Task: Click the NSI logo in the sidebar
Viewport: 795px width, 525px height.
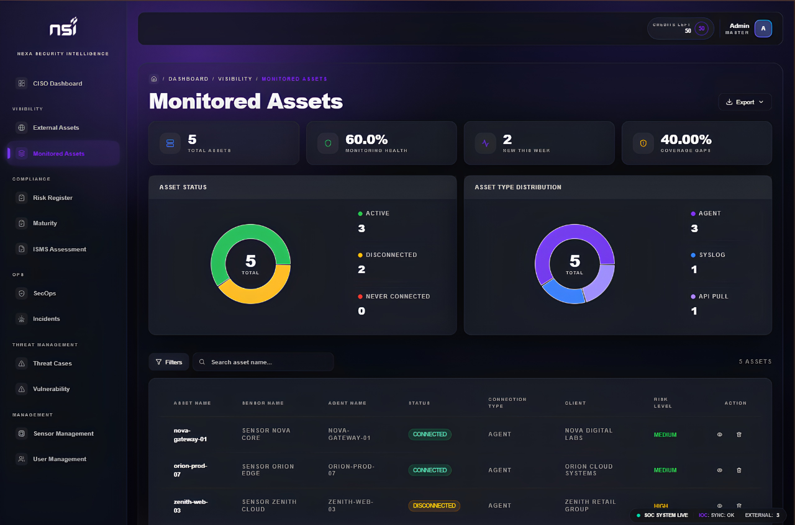Action: pyautogui.click(x=63, y=27)
